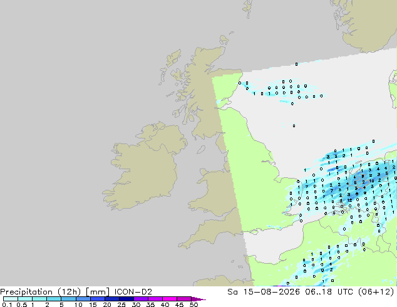The image size is (397, 307).
Task: Click the legend scale label '50'
Action: [x=193, y=304]
